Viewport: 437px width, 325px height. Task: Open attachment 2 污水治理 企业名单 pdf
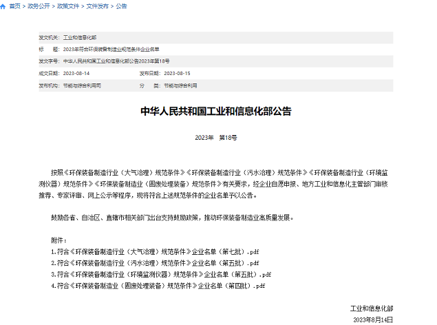[155, 263]
